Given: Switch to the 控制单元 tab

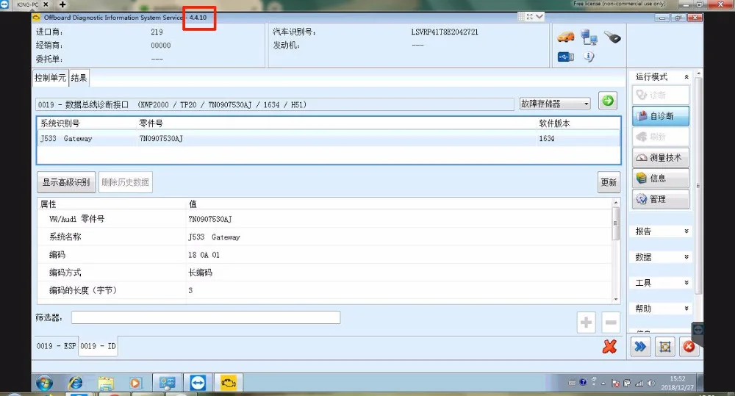Looking at the screenshot, I should tap(50, 78).
